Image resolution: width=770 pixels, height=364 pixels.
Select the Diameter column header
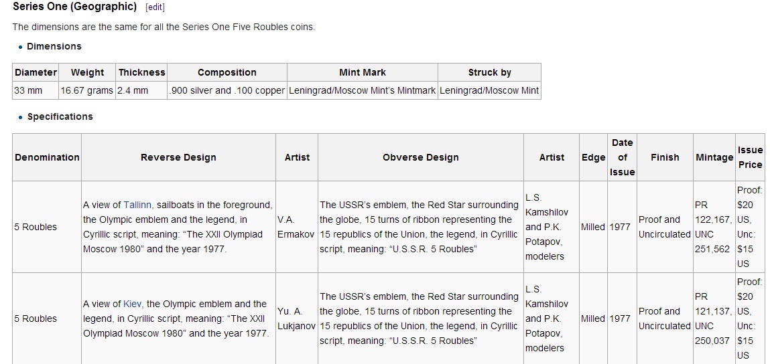tap(36, 72)
